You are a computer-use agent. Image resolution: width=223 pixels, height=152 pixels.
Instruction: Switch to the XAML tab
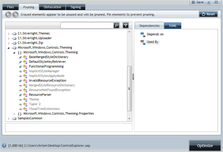pos(173,26)
